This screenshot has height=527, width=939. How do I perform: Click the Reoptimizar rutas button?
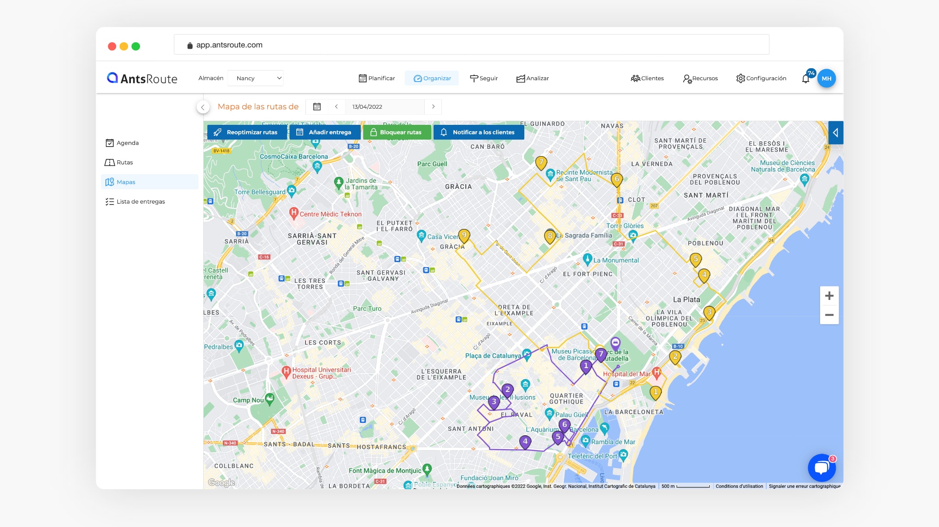tap(247, 132)
